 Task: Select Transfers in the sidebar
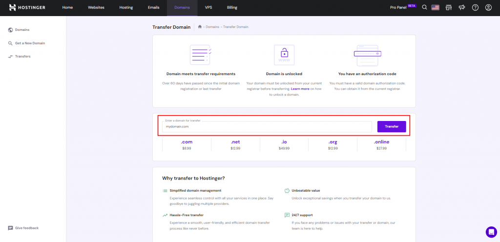point(22,57)
